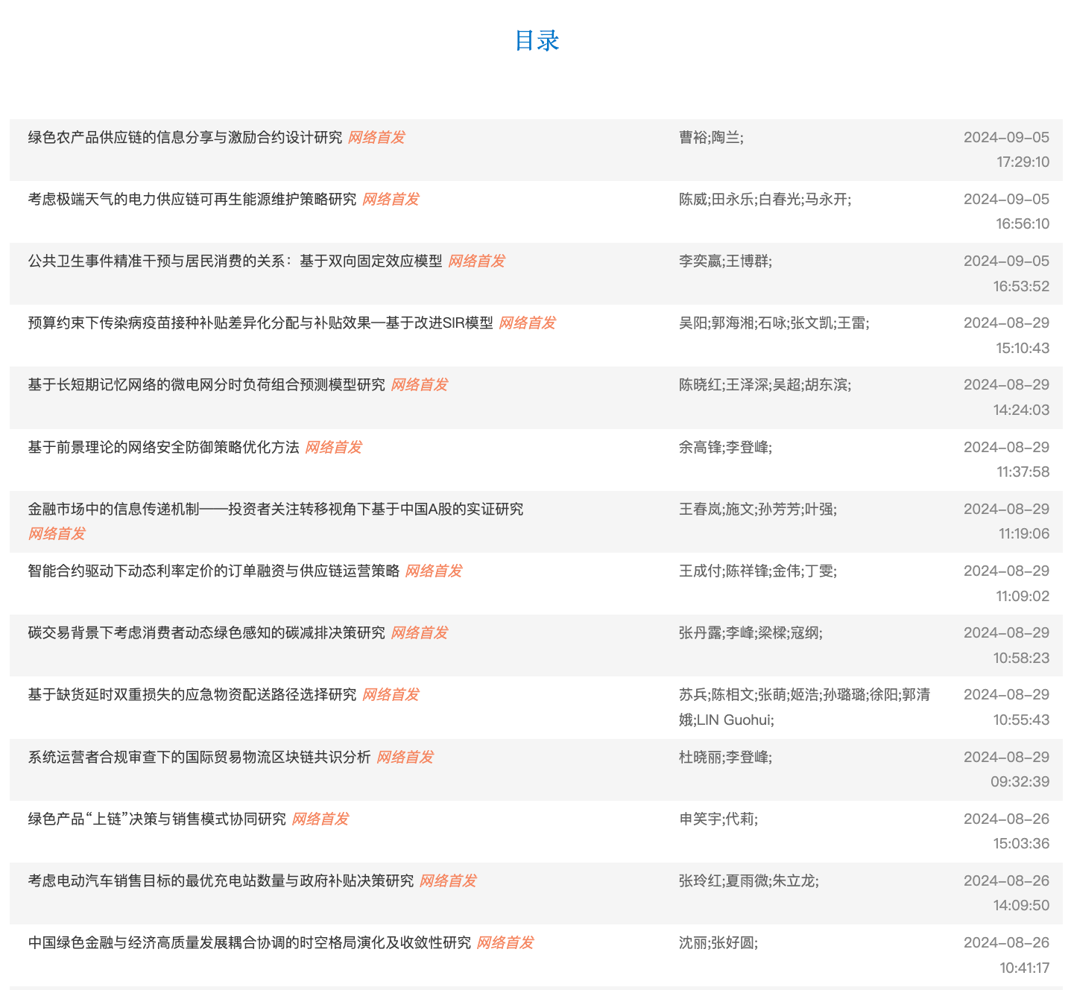
Task: Click the author names 曹裕;陶兰
Action: pyautogui.click(x=710, y=138)
